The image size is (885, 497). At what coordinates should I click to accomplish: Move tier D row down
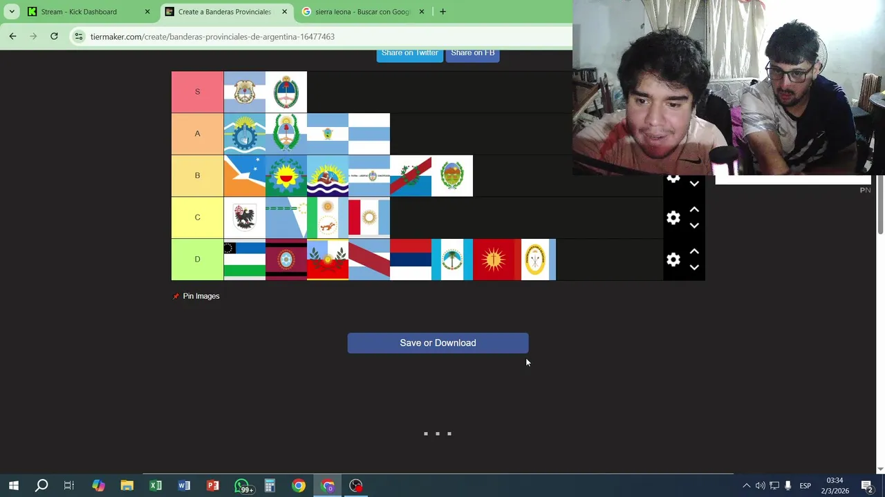pos(694,268)
